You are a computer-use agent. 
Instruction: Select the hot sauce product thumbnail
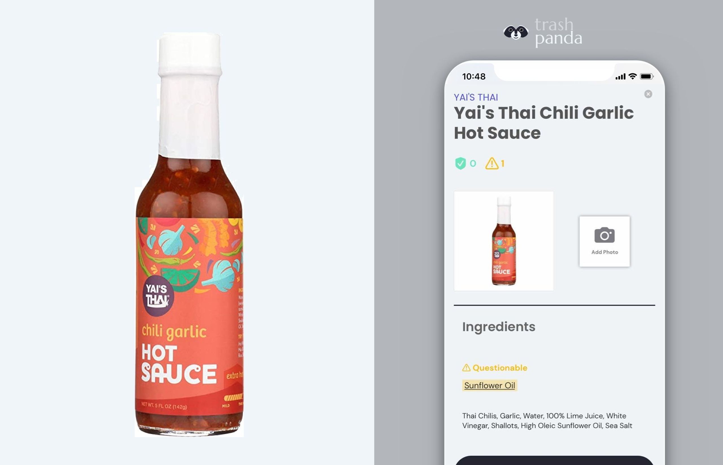[x=504, y=241]
